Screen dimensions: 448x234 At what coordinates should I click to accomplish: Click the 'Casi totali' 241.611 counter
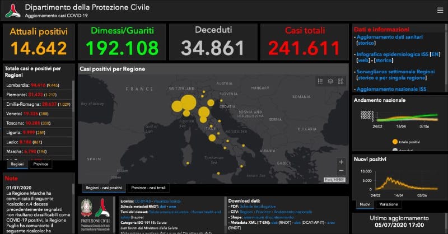coord(305,42)
